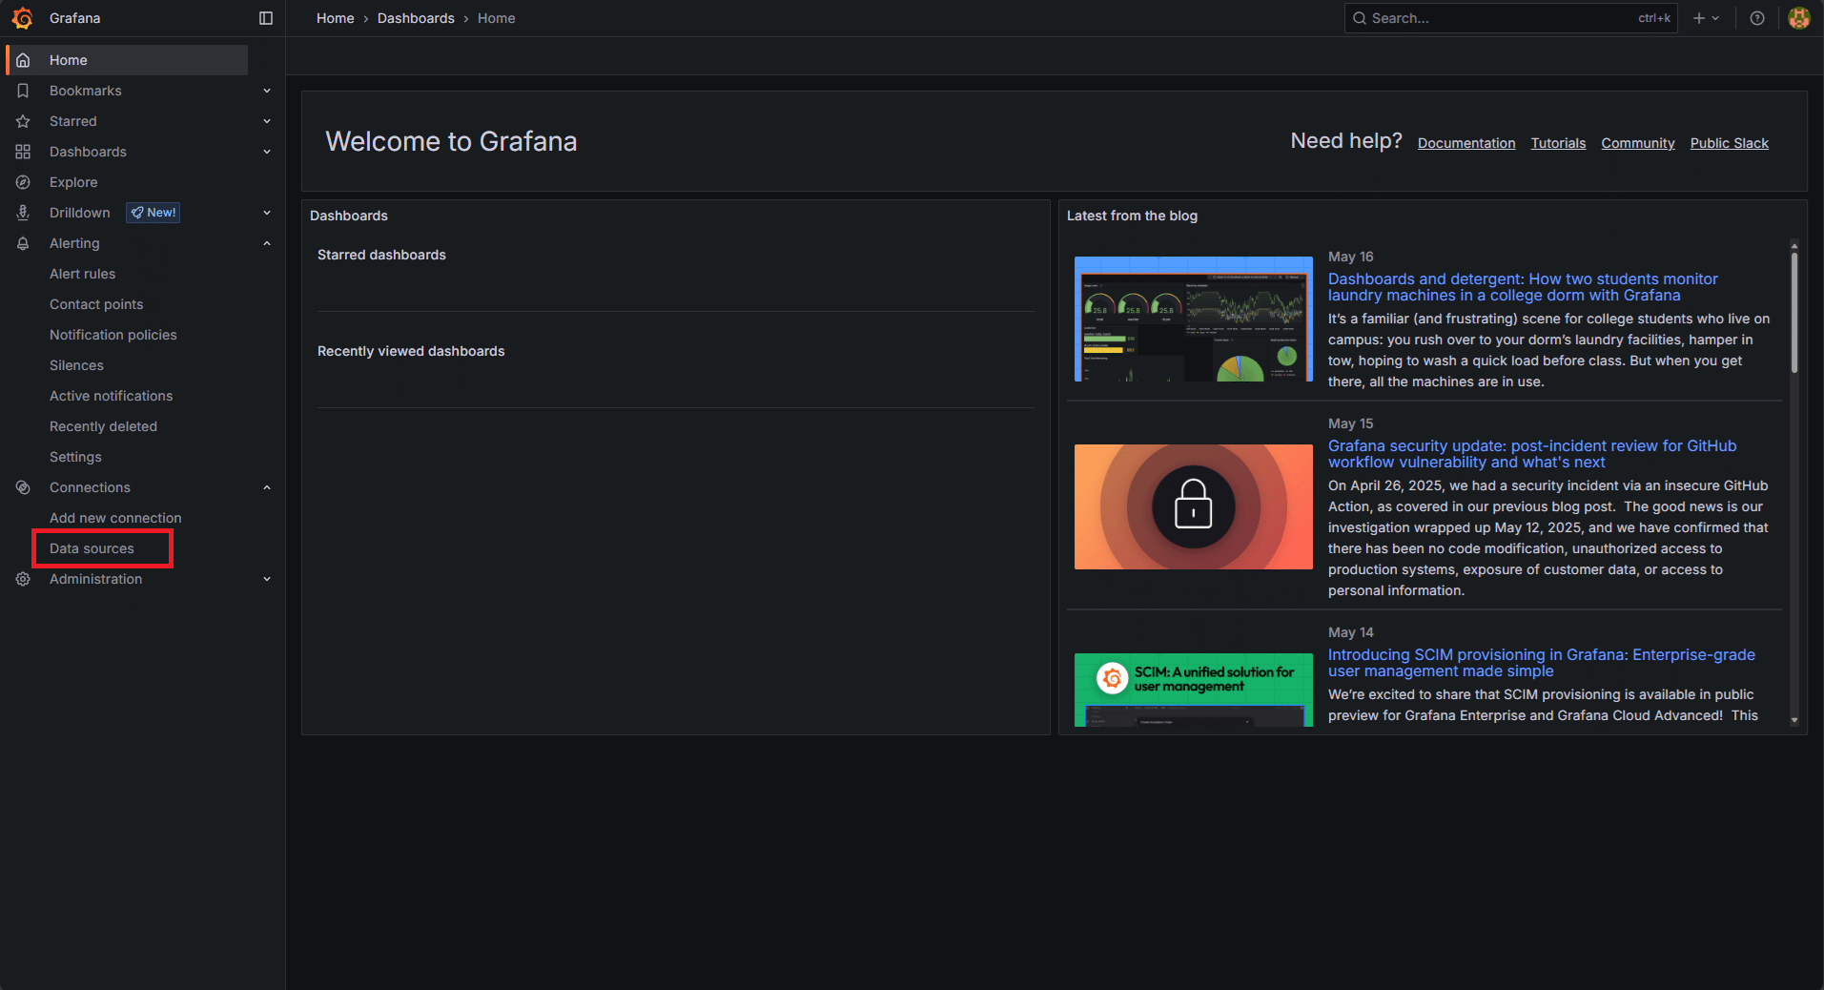This screenshot has width=1824, height=990.
Task: Open the SCIM provisioning blog title
Action: [x=1541, y=663]
